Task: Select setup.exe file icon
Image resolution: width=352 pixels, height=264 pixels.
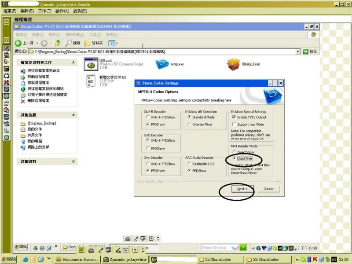Action: [x=162, y=64]
